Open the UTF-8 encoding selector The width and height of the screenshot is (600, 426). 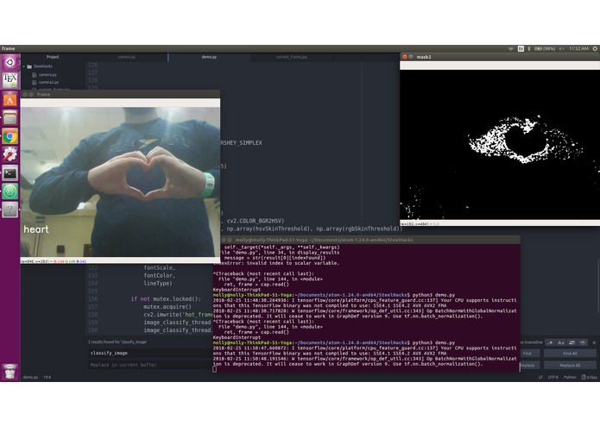point(553,377)
